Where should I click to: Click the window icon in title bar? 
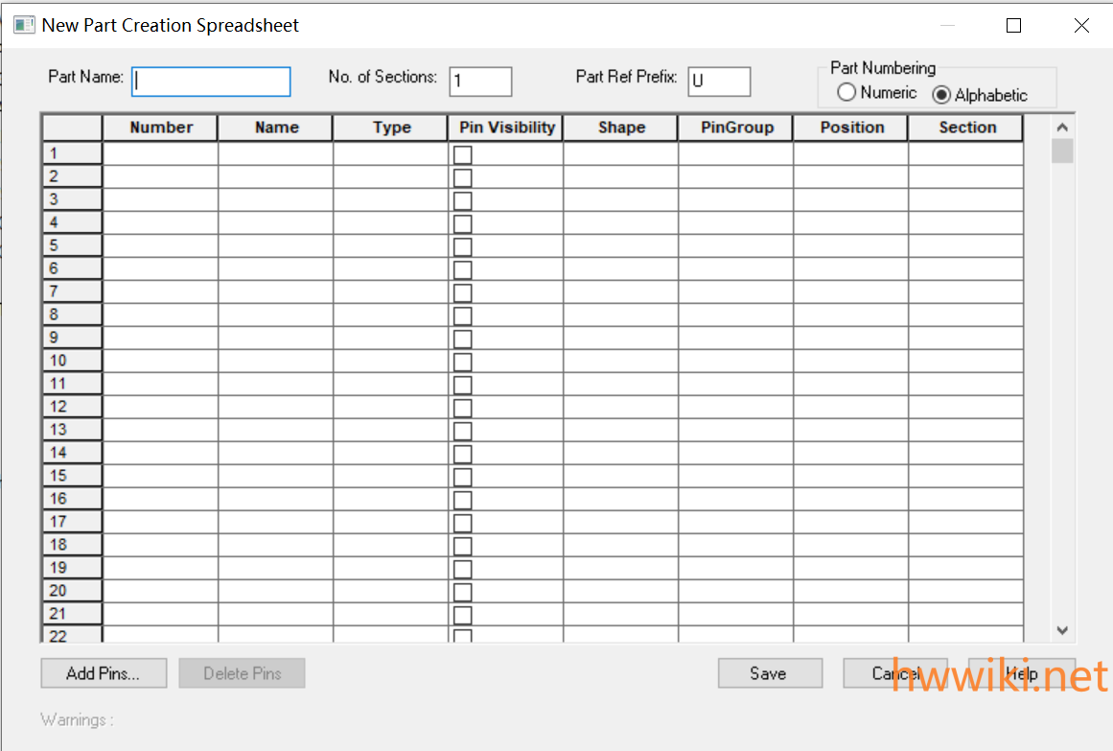coord(24,26)
